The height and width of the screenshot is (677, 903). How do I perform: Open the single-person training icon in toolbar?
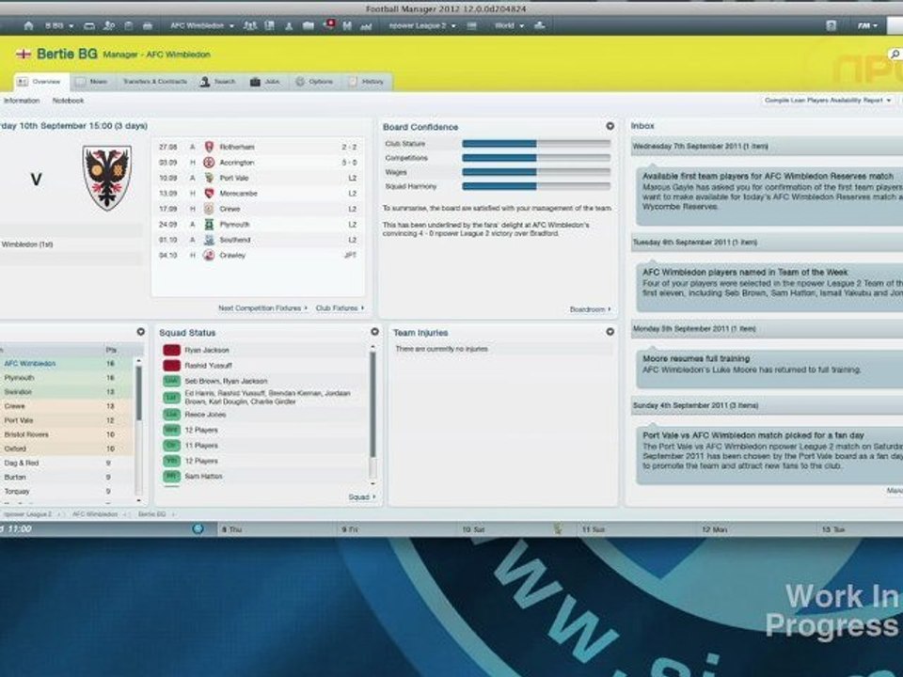tap(289, 26)
